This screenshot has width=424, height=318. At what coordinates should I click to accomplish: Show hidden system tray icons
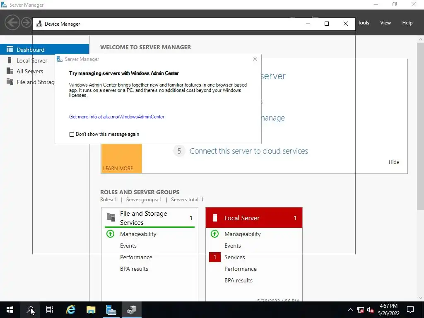point(350,310)
